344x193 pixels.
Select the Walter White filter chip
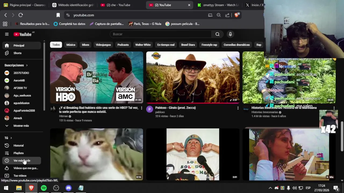(143, 45)
